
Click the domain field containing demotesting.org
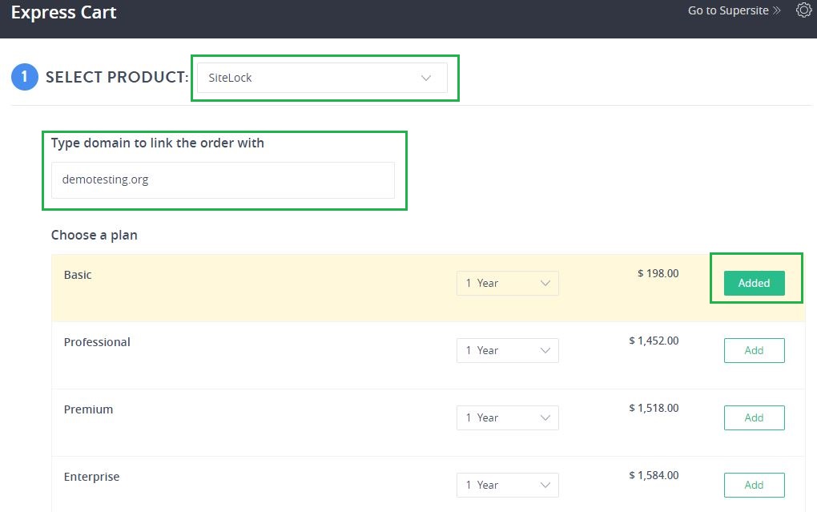tap(223, 179)
